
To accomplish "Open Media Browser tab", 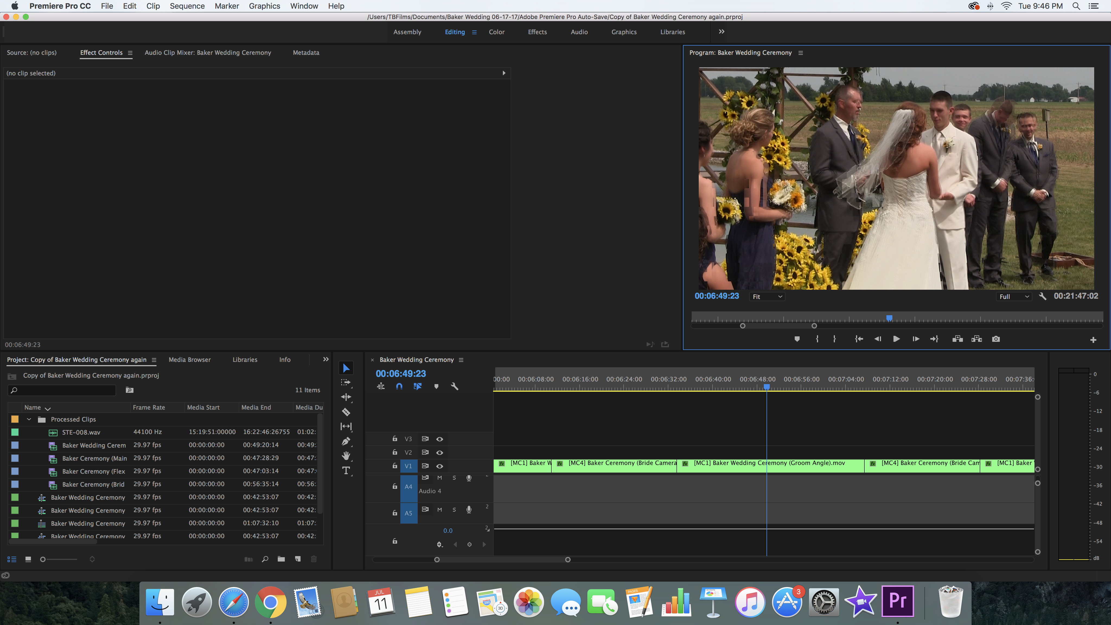I will [190, 360].
